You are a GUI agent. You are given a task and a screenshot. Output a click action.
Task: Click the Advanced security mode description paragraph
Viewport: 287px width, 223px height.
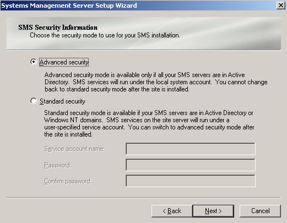[156, 82]
